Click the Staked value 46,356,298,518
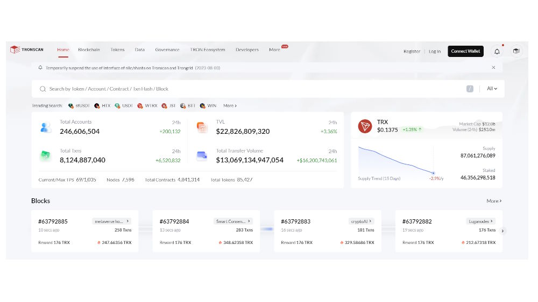This screenshot has height=302, width=538. 478,178
